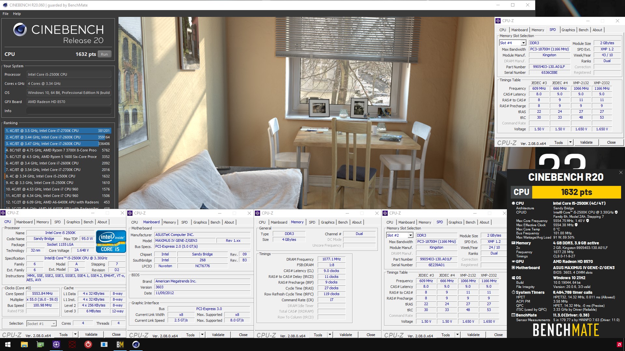Click Tools button in Slot #4 CPU-Z window

(559, 142)
